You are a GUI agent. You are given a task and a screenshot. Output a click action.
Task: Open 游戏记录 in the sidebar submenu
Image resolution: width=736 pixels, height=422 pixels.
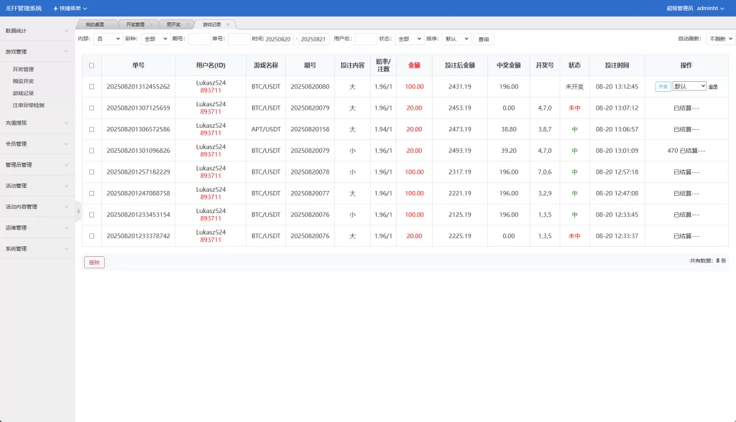23,93
